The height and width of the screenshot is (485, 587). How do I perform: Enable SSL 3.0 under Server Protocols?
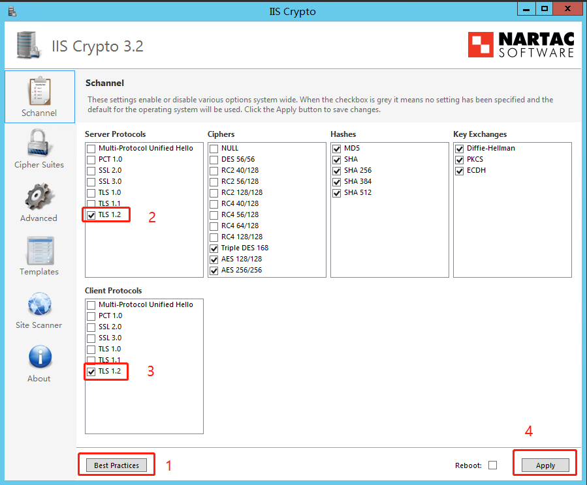[91, 181]
